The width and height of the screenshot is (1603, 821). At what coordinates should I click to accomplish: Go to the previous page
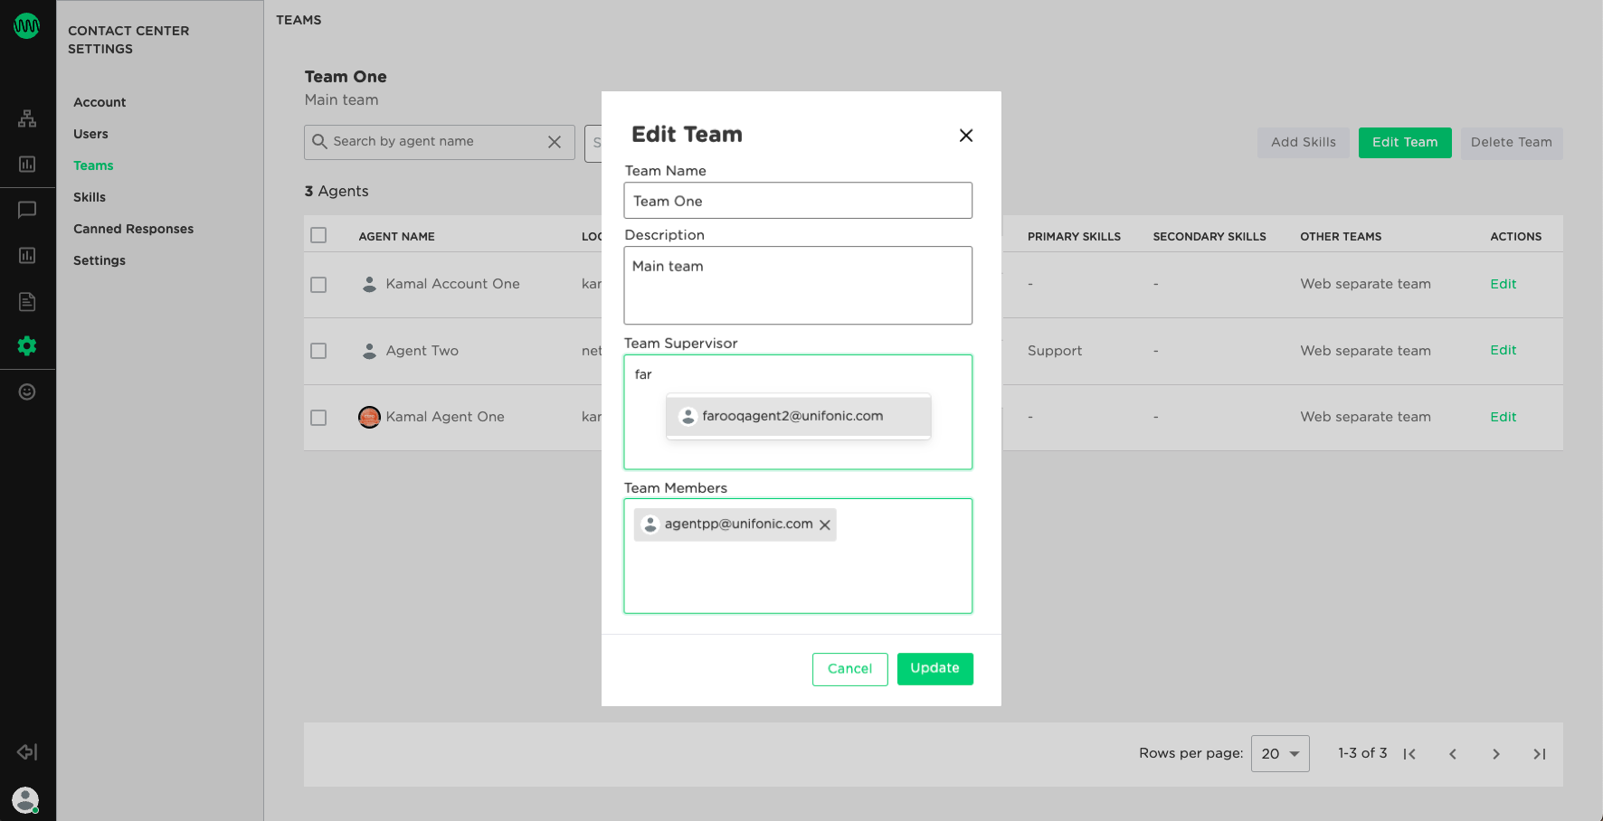tap(1453, 754)
